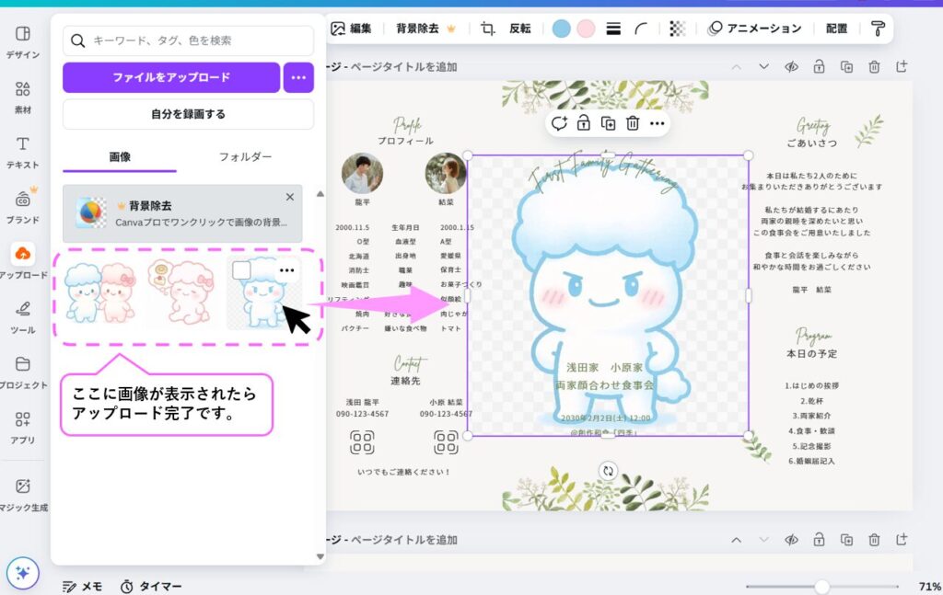Toggle the eye icon to hide first page

click(x=790, y=67)
